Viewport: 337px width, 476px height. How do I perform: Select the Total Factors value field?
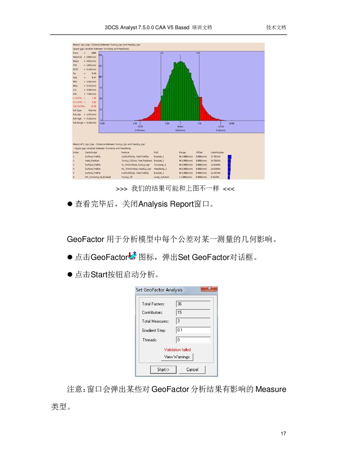point(193,304)
